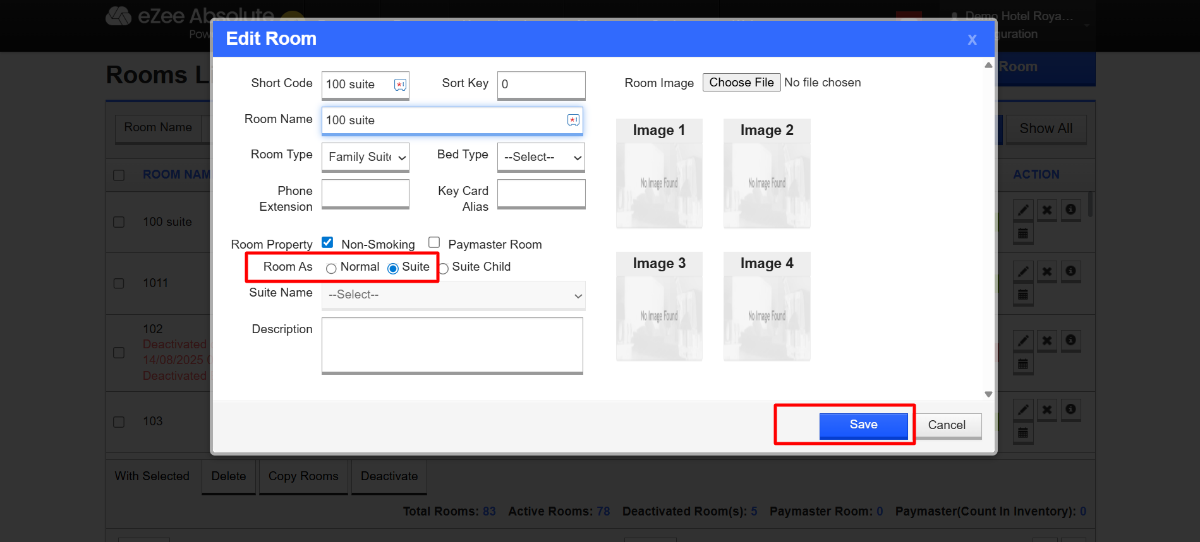The width and height of the screenshot is (1200, 542).
Task: Click Choose File for room image
Action: tap(741, 83)
